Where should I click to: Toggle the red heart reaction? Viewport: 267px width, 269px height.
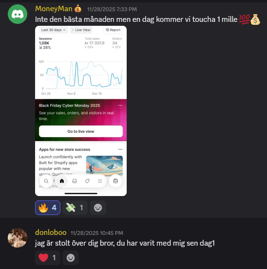tap(48, 258)
